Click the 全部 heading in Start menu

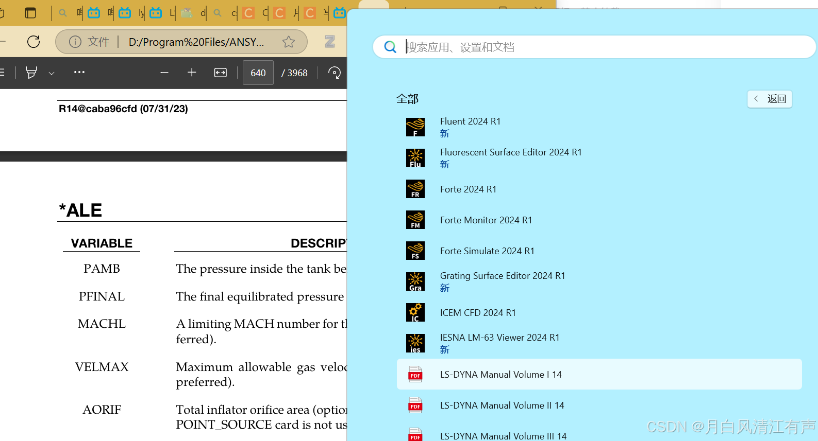[407, 99]
